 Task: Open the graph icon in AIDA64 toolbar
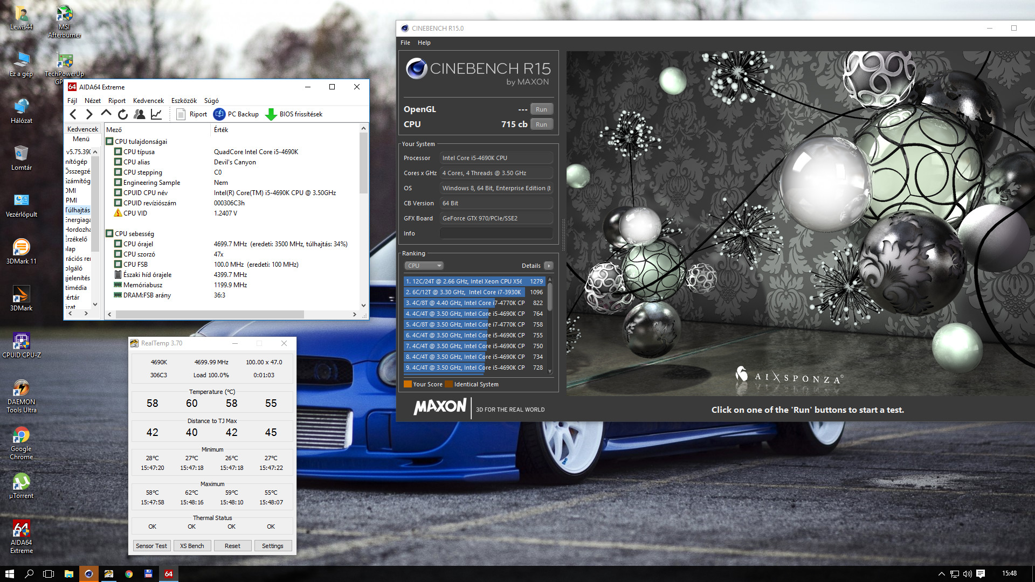(156, 114)
